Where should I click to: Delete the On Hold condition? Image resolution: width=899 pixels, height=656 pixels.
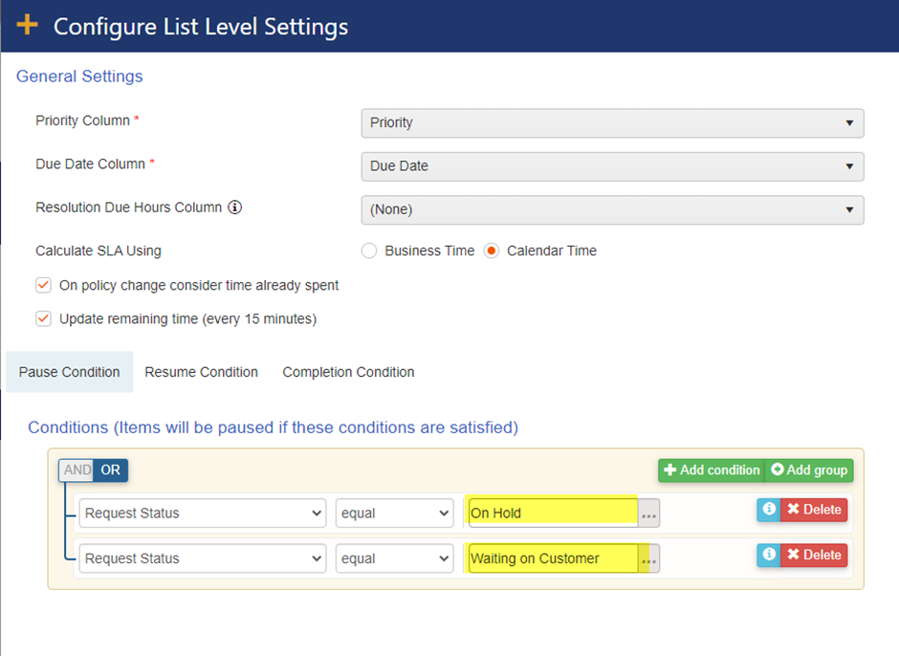coord(814,510)
